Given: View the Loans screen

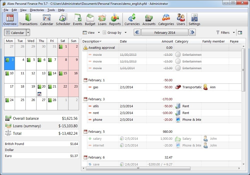Looking at the screenshot, I should click(x=102, y=19).
